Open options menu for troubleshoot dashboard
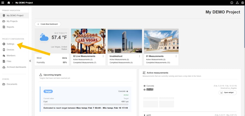This screenshot has height=116, width=245. coord(140,56)
